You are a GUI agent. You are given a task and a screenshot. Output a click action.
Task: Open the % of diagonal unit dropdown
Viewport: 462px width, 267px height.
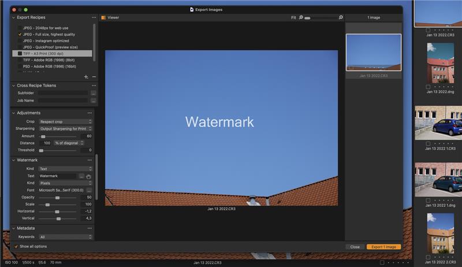tap(69, 143)
